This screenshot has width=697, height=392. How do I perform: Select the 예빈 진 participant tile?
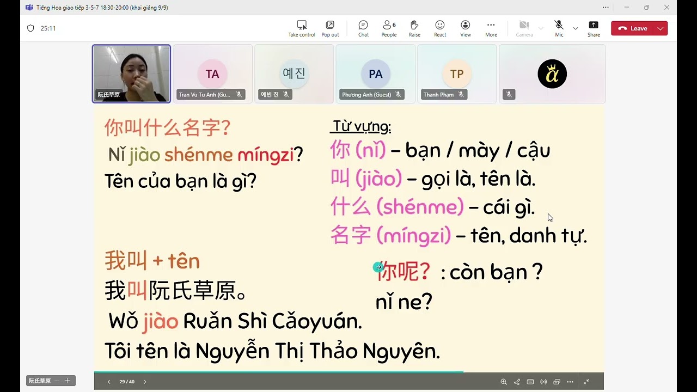294,74
